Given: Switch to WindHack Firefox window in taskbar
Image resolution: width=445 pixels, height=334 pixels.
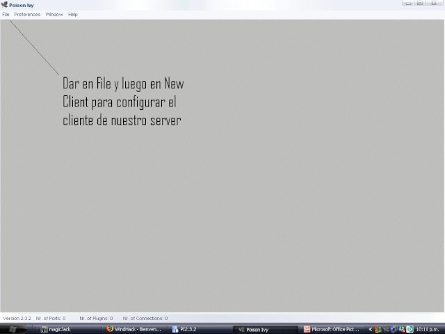Looking at the screenshot, I should 134,329.
